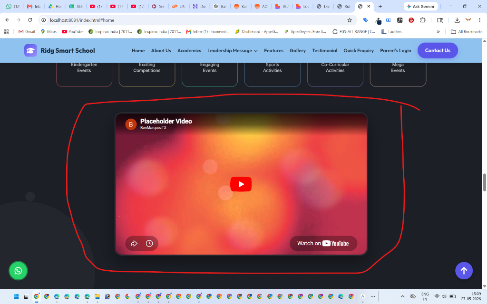Switch to the cPanel browser tab

click(179, 6)
